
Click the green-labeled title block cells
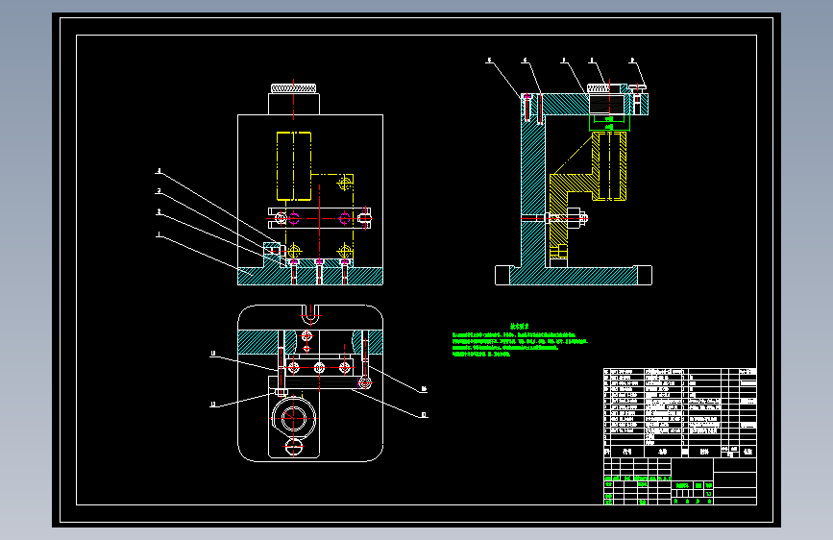[658, 490]
